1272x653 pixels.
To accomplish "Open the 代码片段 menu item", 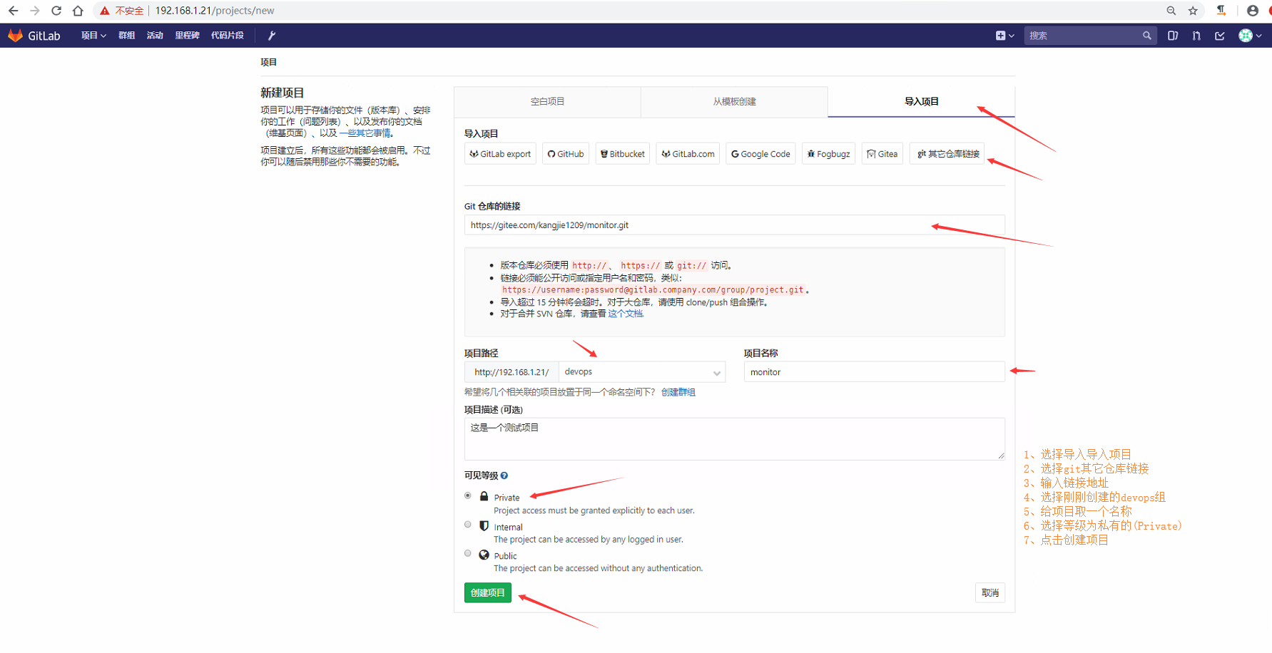I will coord(227,36).
